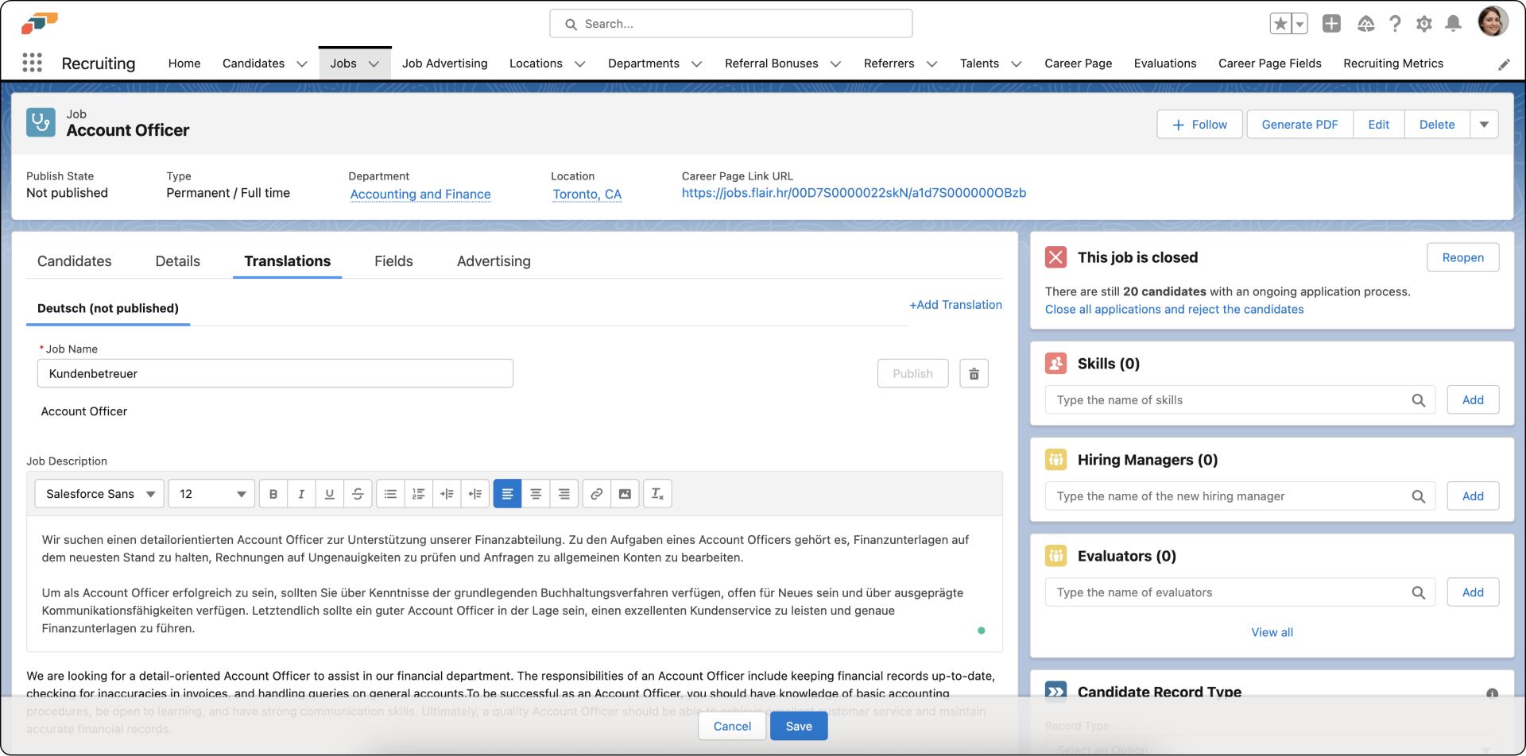Open the Accounting and Finance department link
1526x756 pixels.
420,194
